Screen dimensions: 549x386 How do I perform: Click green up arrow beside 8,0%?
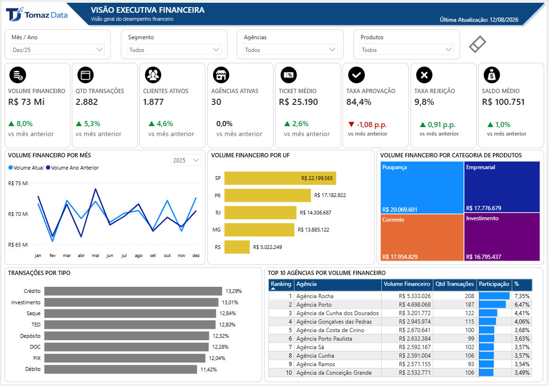coord(11,124)
